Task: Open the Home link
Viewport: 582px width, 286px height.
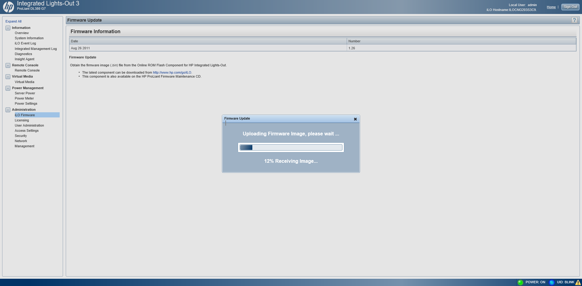Action: pos(551,7)
